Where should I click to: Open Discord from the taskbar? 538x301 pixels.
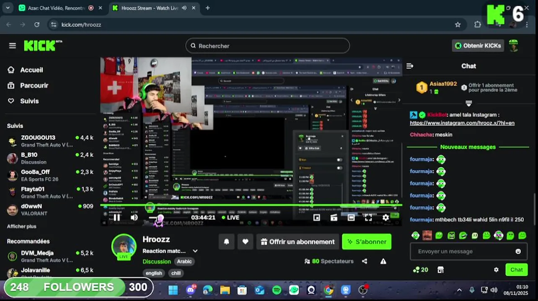[x=191, y=290]
